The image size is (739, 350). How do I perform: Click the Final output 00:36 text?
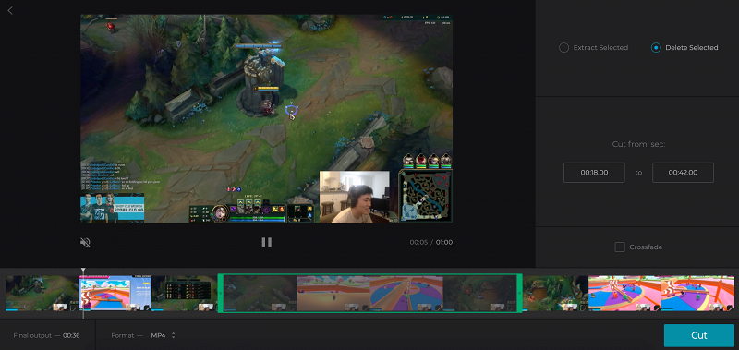point(46,335)
